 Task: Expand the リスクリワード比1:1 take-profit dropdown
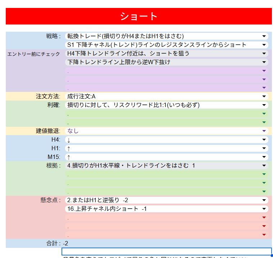[x=264, y=105]
